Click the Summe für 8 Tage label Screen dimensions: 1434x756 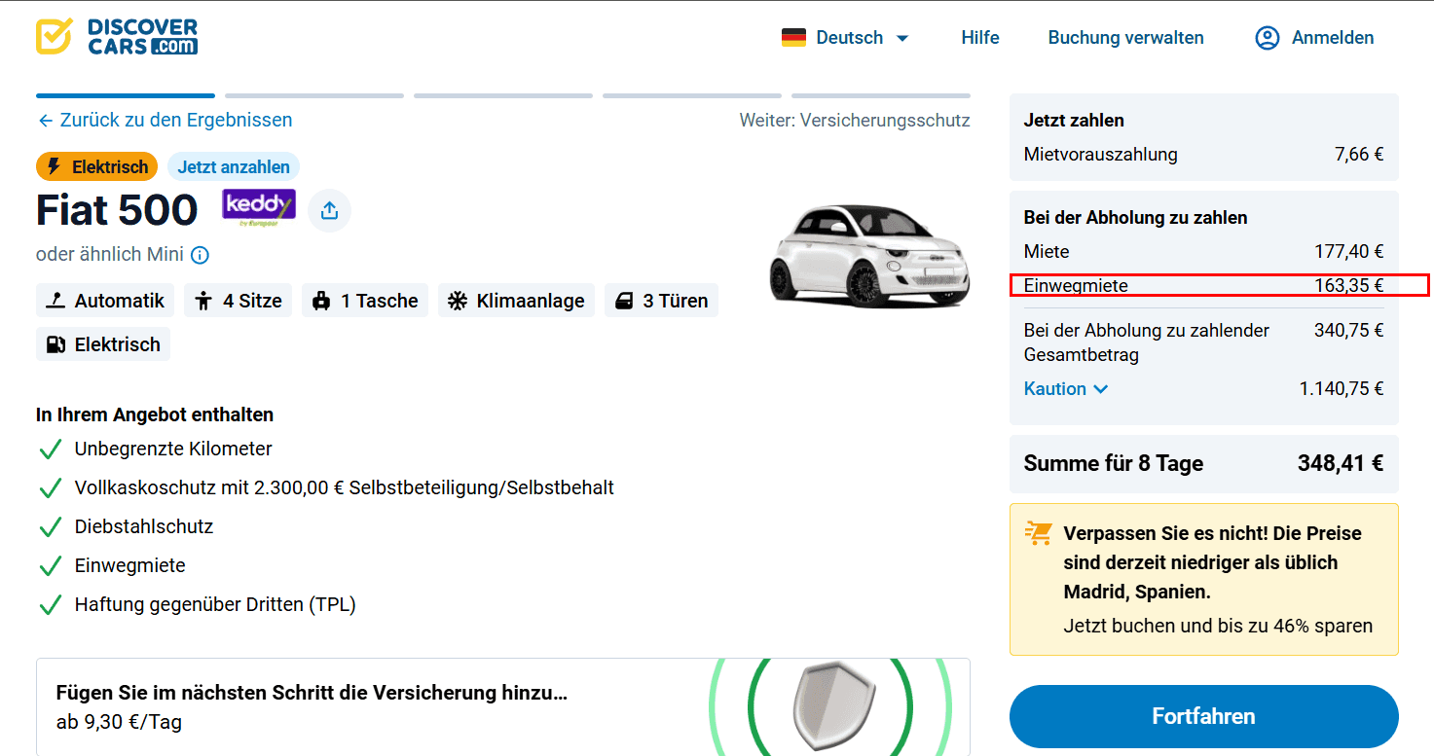point(1114,463)
